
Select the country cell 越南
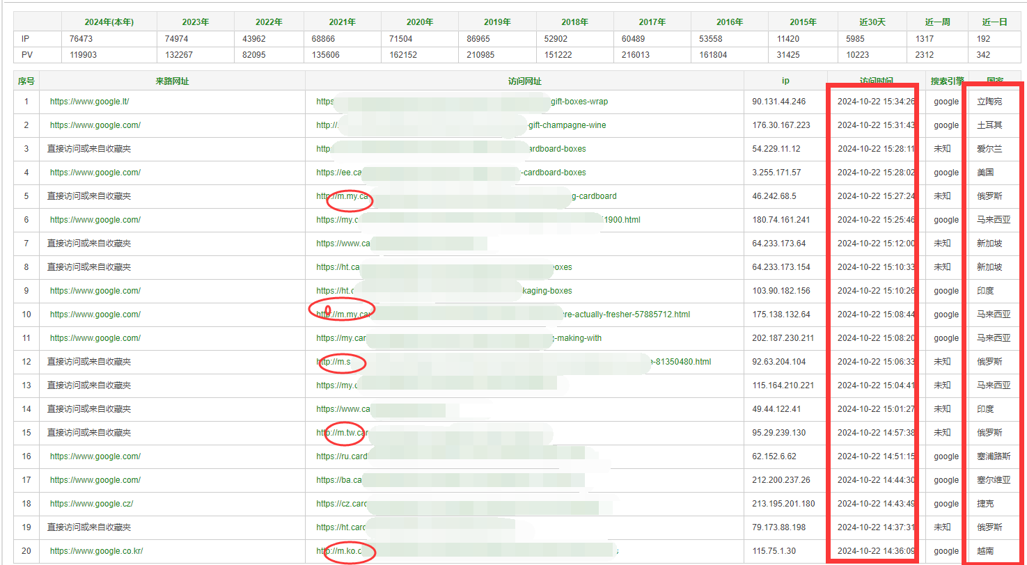point(985,551)
